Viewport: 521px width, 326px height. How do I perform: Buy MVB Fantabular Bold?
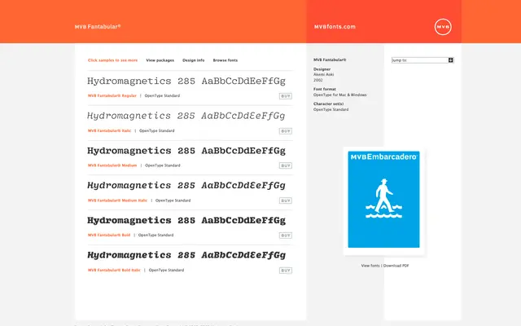[286, 236]
